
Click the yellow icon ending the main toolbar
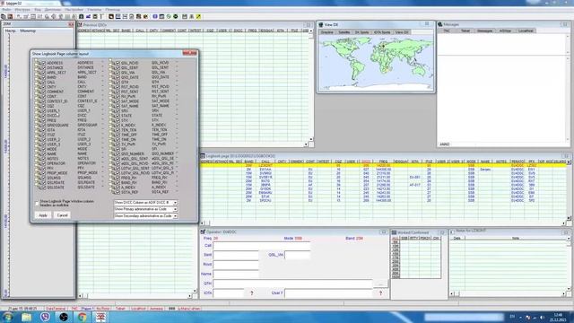pyautogui.click(x=198, y=16)
